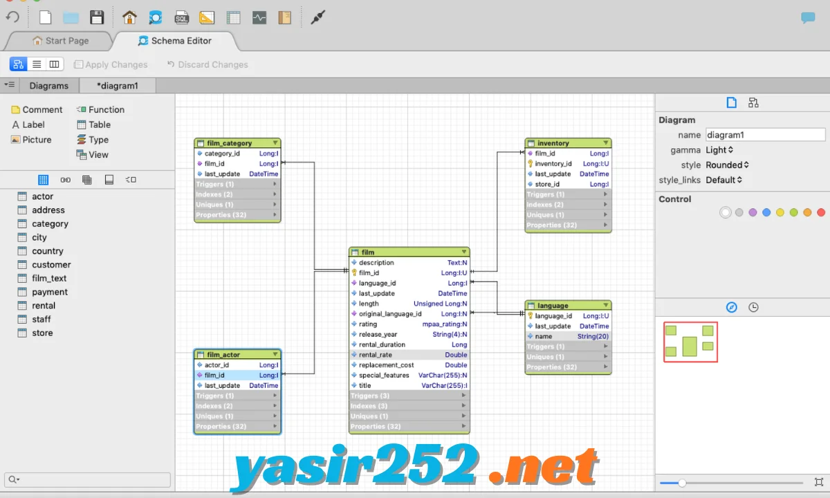The image size is (830, 498).
Task: Choose the purple control color
Action: point(753,212)
